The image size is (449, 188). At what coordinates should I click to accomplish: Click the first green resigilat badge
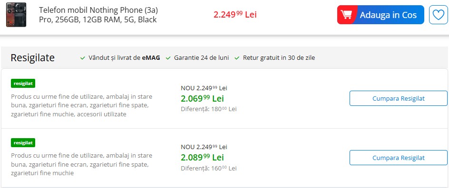click(x=23, y=84)
